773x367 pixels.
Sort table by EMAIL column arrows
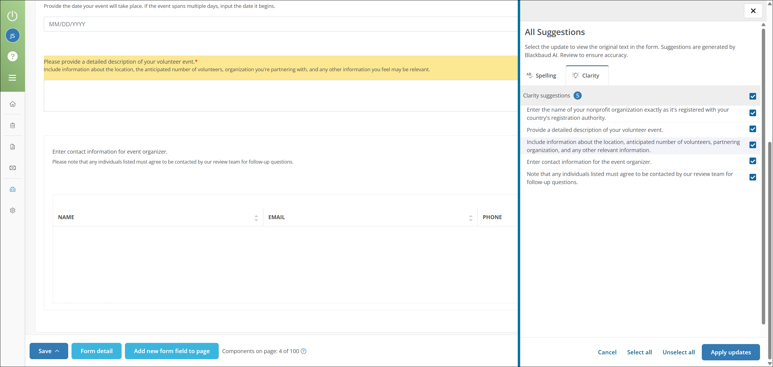pos(471,218)
